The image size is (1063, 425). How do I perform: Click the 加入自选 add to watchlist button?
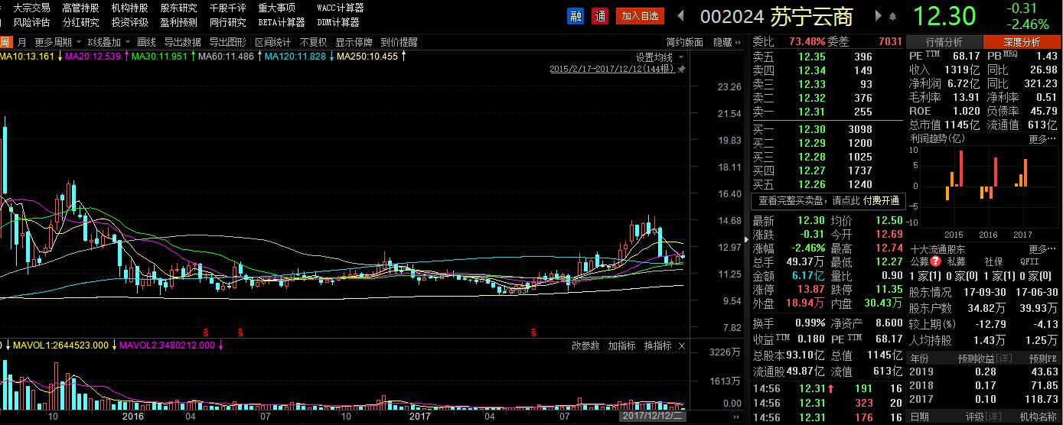tap(640, 16)
